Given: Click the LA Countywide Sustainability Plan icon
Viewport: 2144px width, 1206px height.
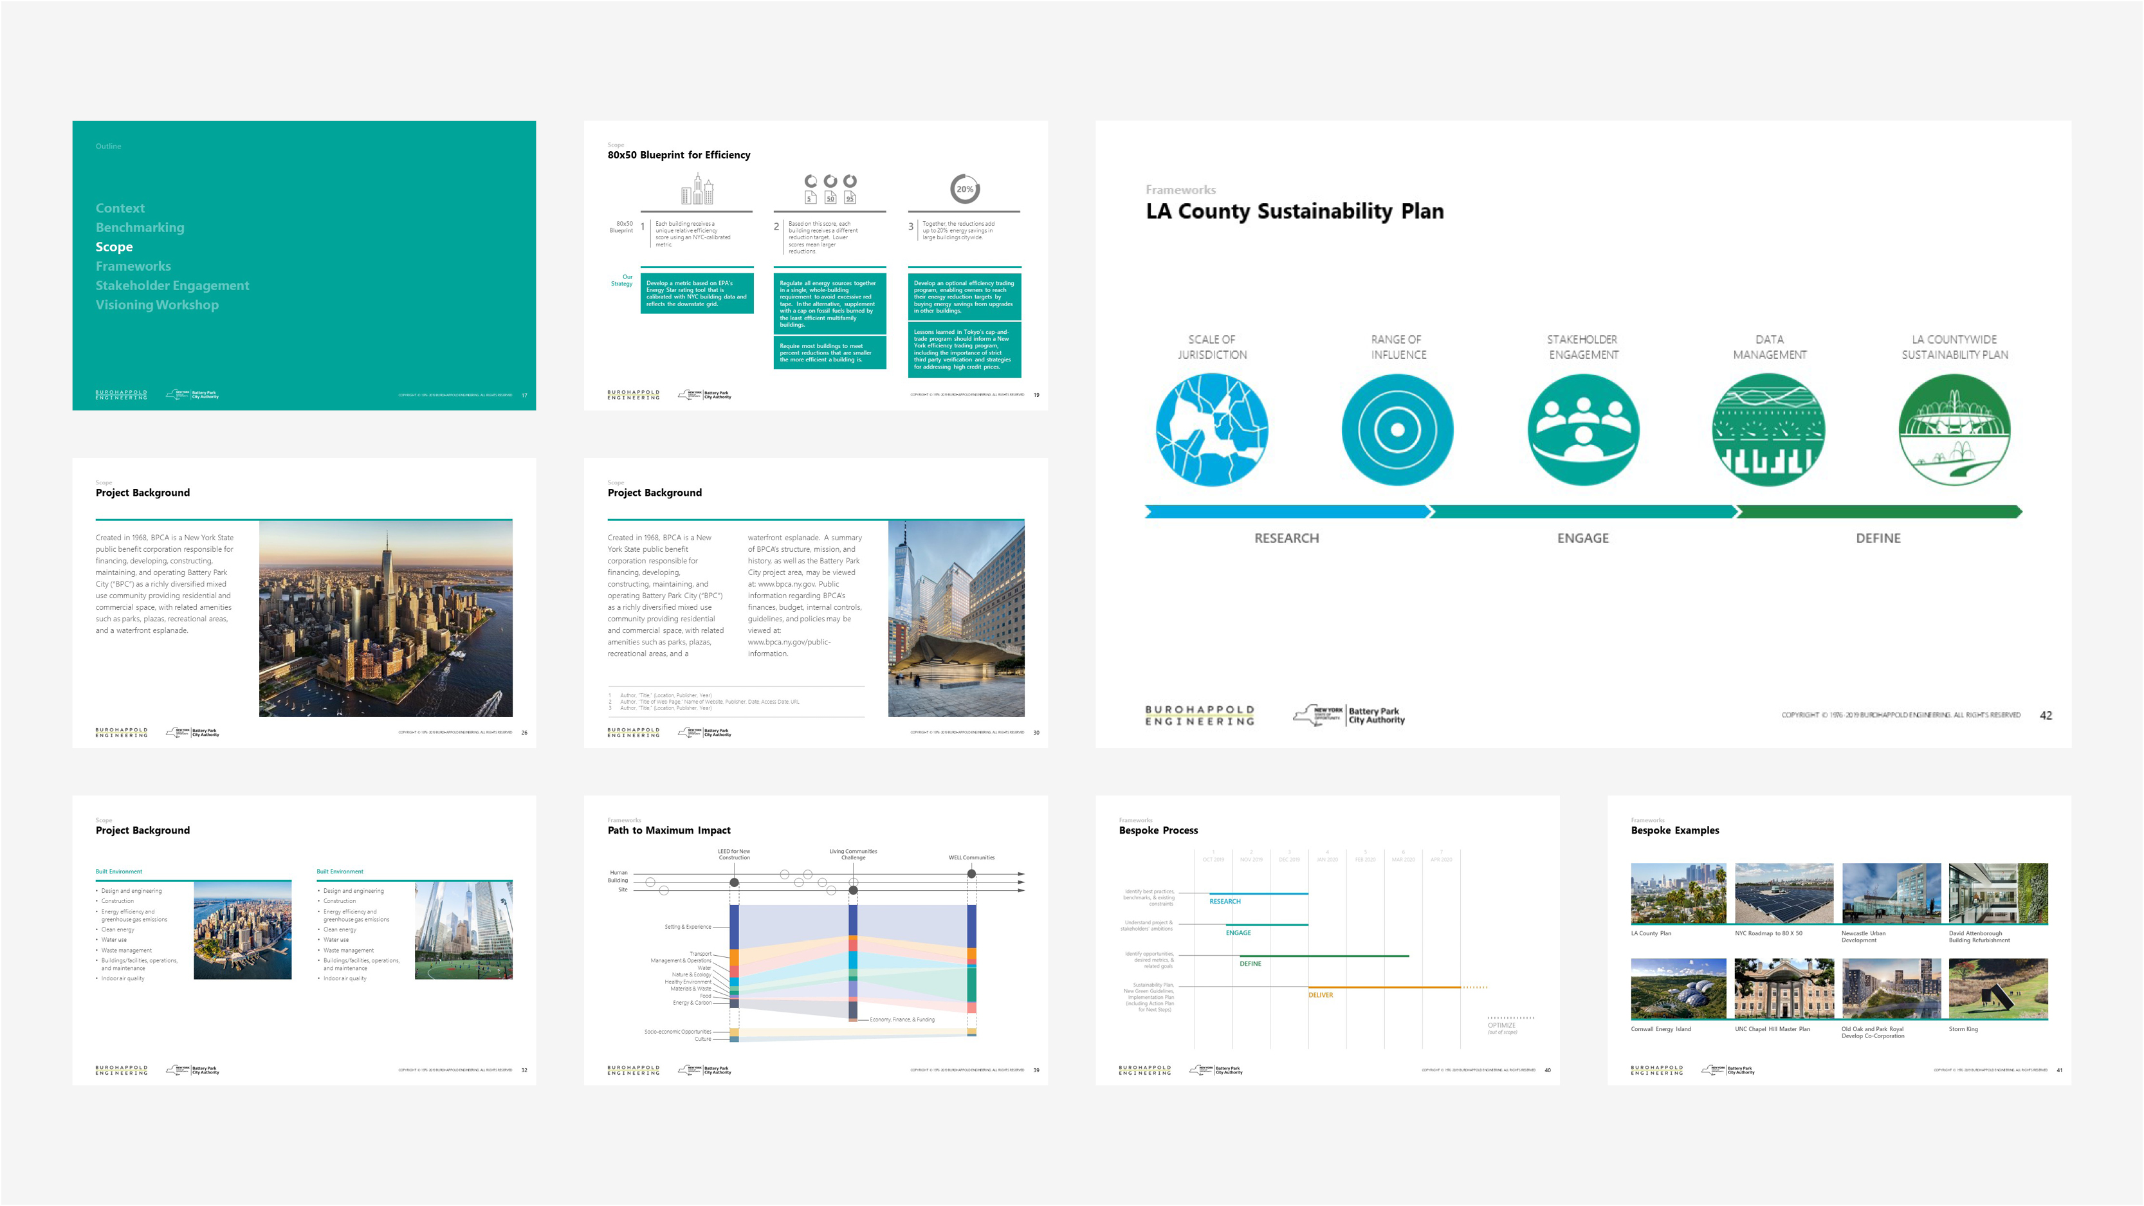Looking at the screenshot, I should point(1954,430).
